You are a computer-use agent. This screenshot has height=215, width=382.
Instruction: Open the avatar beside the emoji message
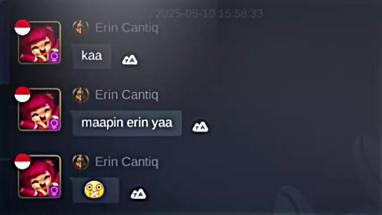[40, 176]
